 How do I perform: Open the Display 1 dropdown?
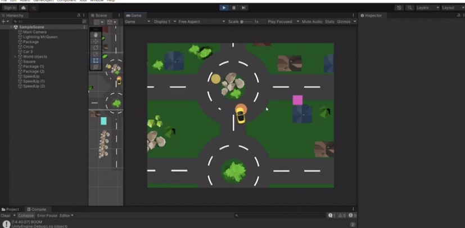pyautogui.click(x=165, y=21)
